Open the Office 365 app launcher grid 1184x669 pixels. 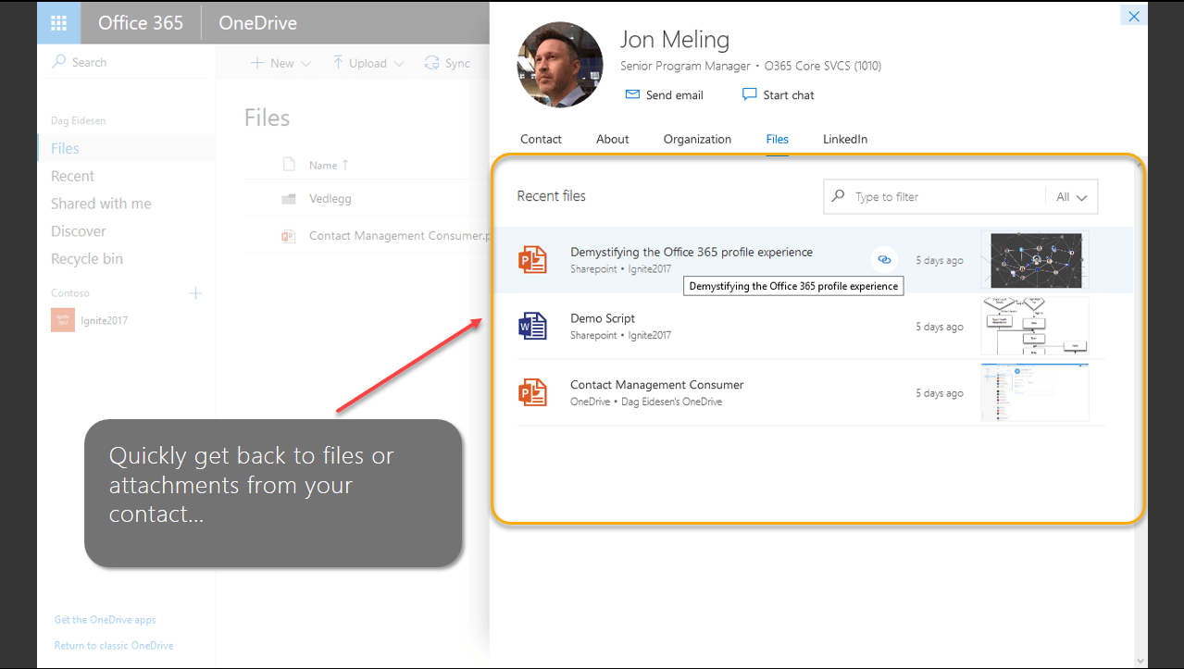click(x=58, y=23)
